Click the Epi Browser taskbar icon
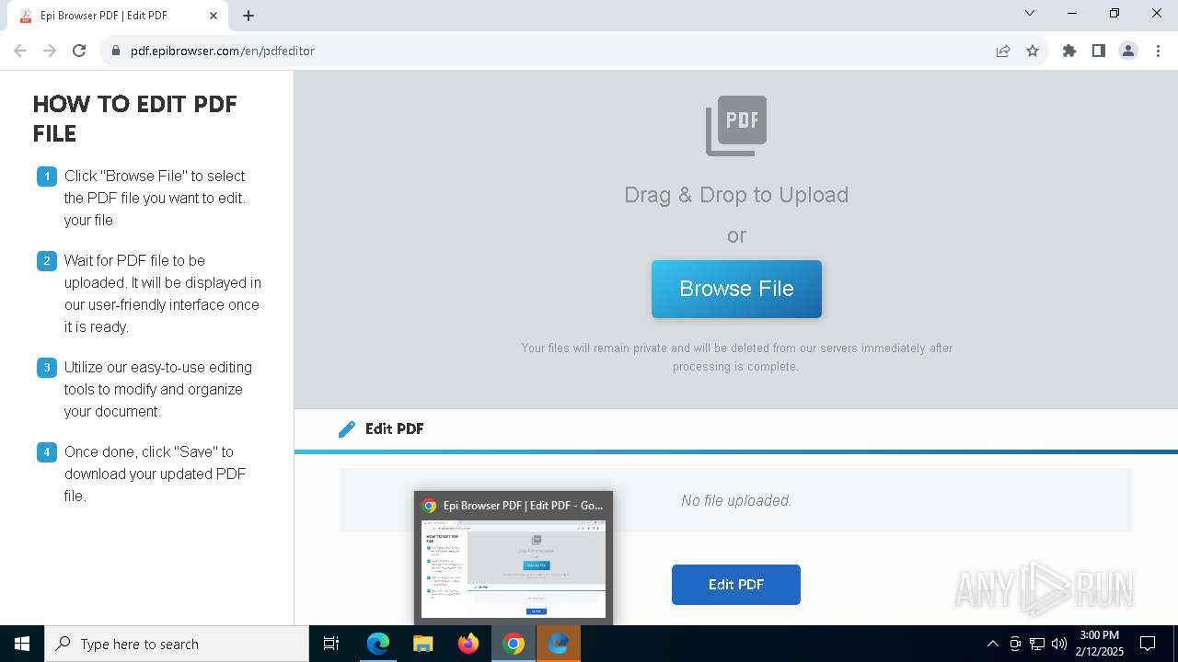1178x662 pixels. [559, 644]
